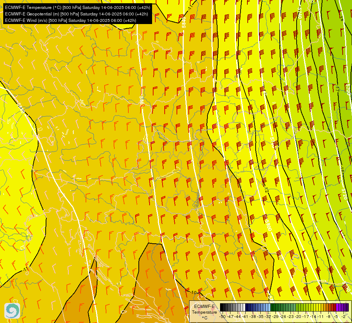Click the -2 value on the legend scale
This screenshot has width=352, height=323.
[x=343, y=317]
